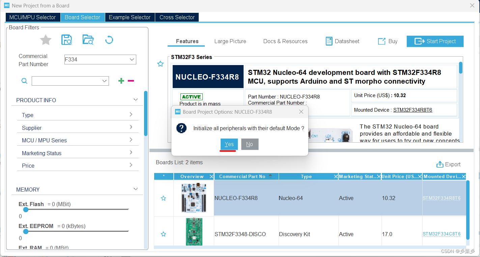Click Yes to initialize peripherals
This screenshot has height=257, width=480.
pos(229,144)
